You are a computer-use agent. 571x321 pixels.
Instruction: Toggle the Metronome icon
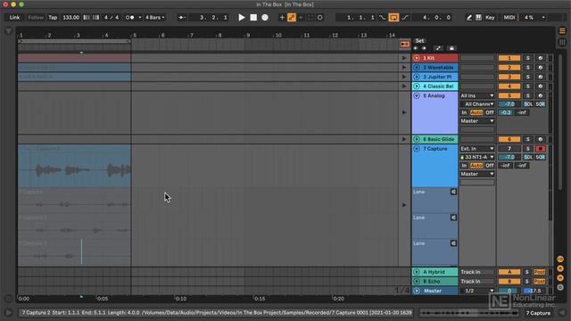[x=130, y=17]
